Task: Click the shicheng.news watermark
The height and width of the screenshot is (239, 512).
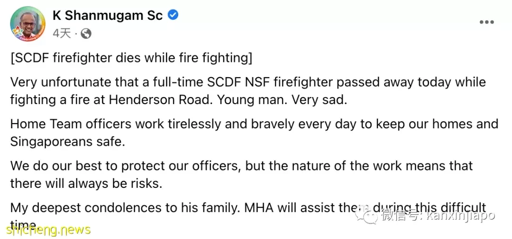Action: click(x=48, y=230)
